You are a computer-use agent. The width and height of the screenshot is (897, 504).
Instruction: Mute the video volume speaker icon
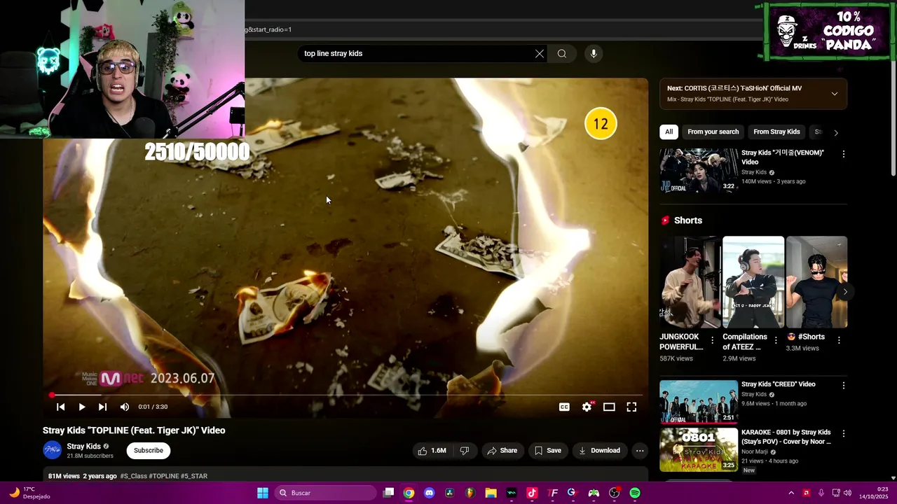point(124,407)
